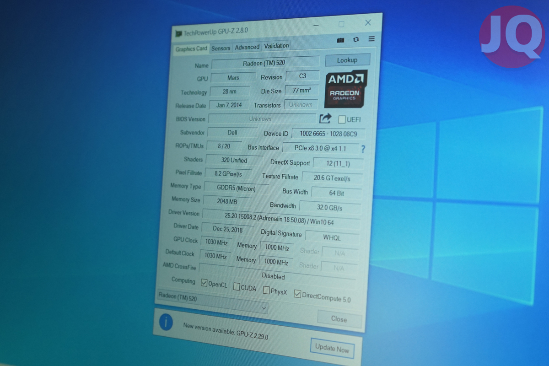Toggle the CUDA checkbox
This screenshot has width=549, height=366.
point(237,287)
